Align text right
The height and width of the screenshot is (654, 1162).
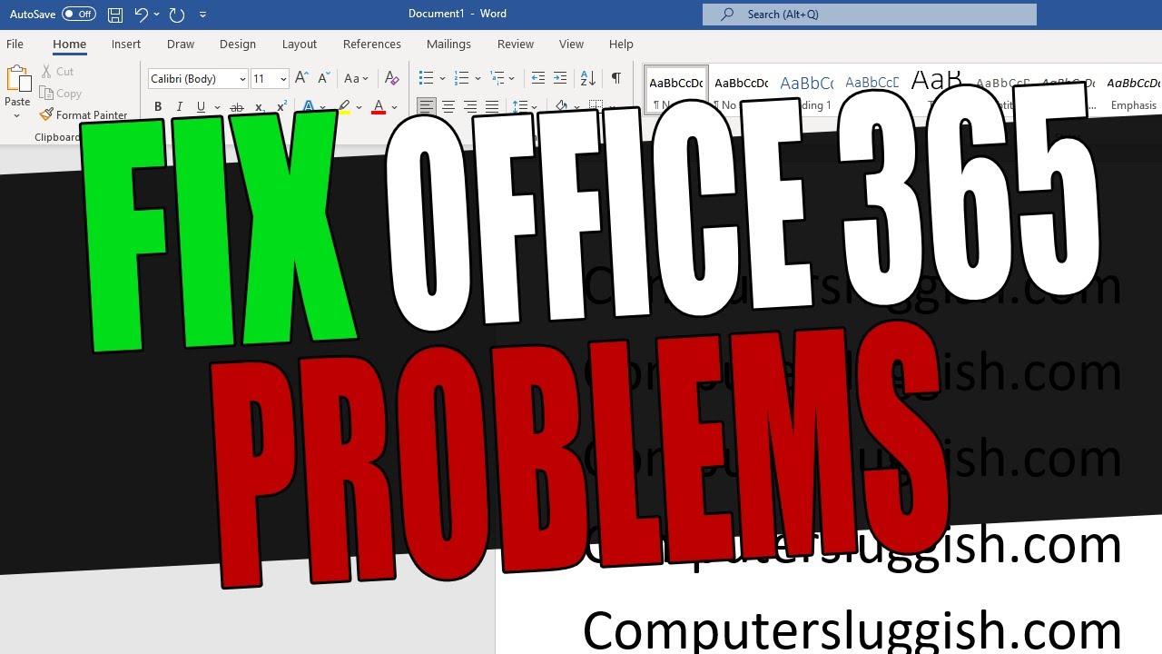point(470,107)
